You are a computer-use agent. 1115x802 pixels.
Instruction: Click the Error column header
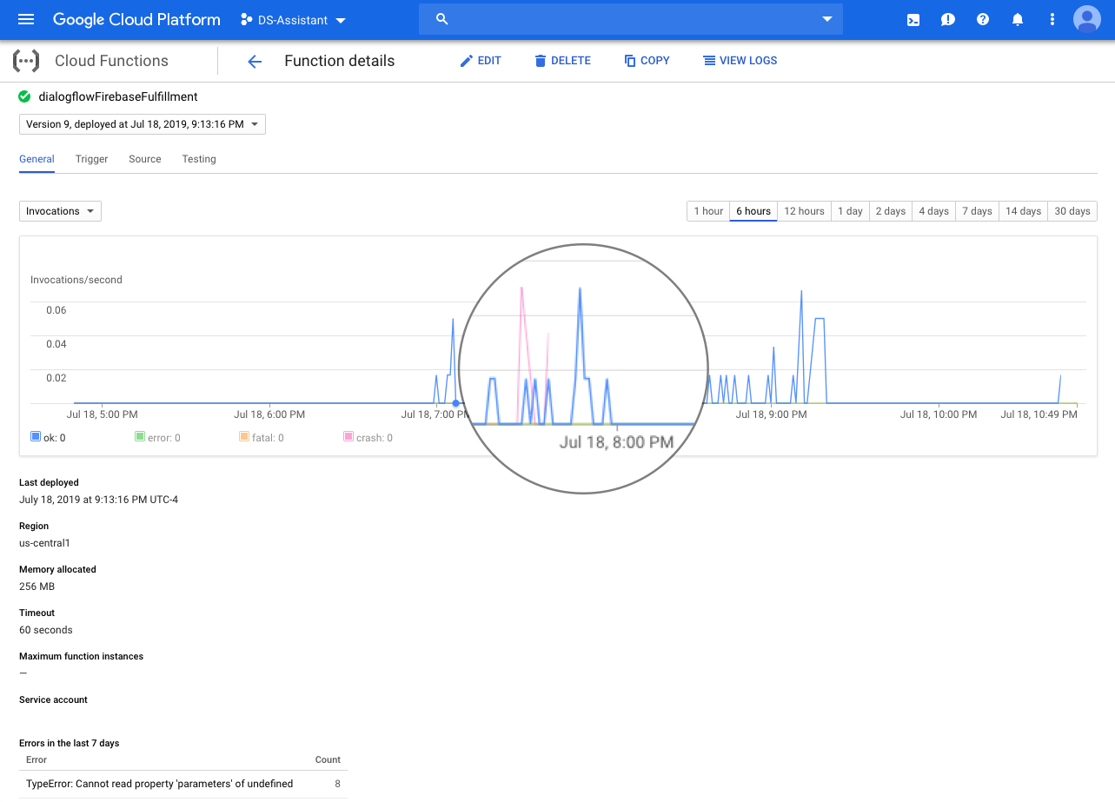[x=37, y=759]
